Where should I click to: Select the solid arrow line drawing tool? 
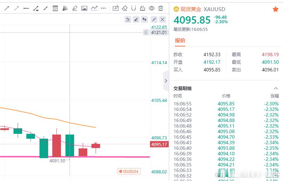pos(7,8)
